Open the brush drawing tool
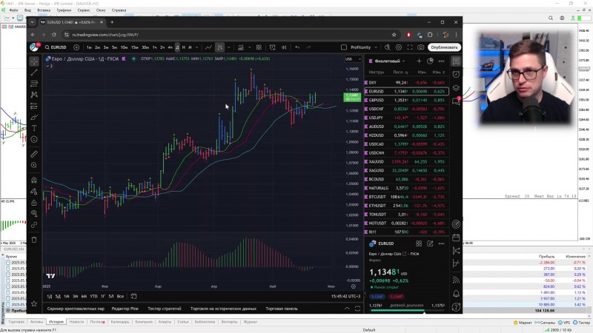 pos(34,117)
